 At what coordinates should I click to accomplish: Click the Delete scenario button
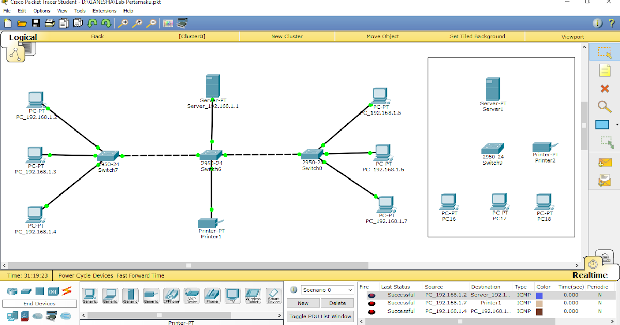pos(337,303)
